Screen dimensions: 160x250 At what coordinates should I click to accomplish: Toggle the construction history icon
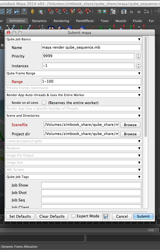[x=113, y=11]
